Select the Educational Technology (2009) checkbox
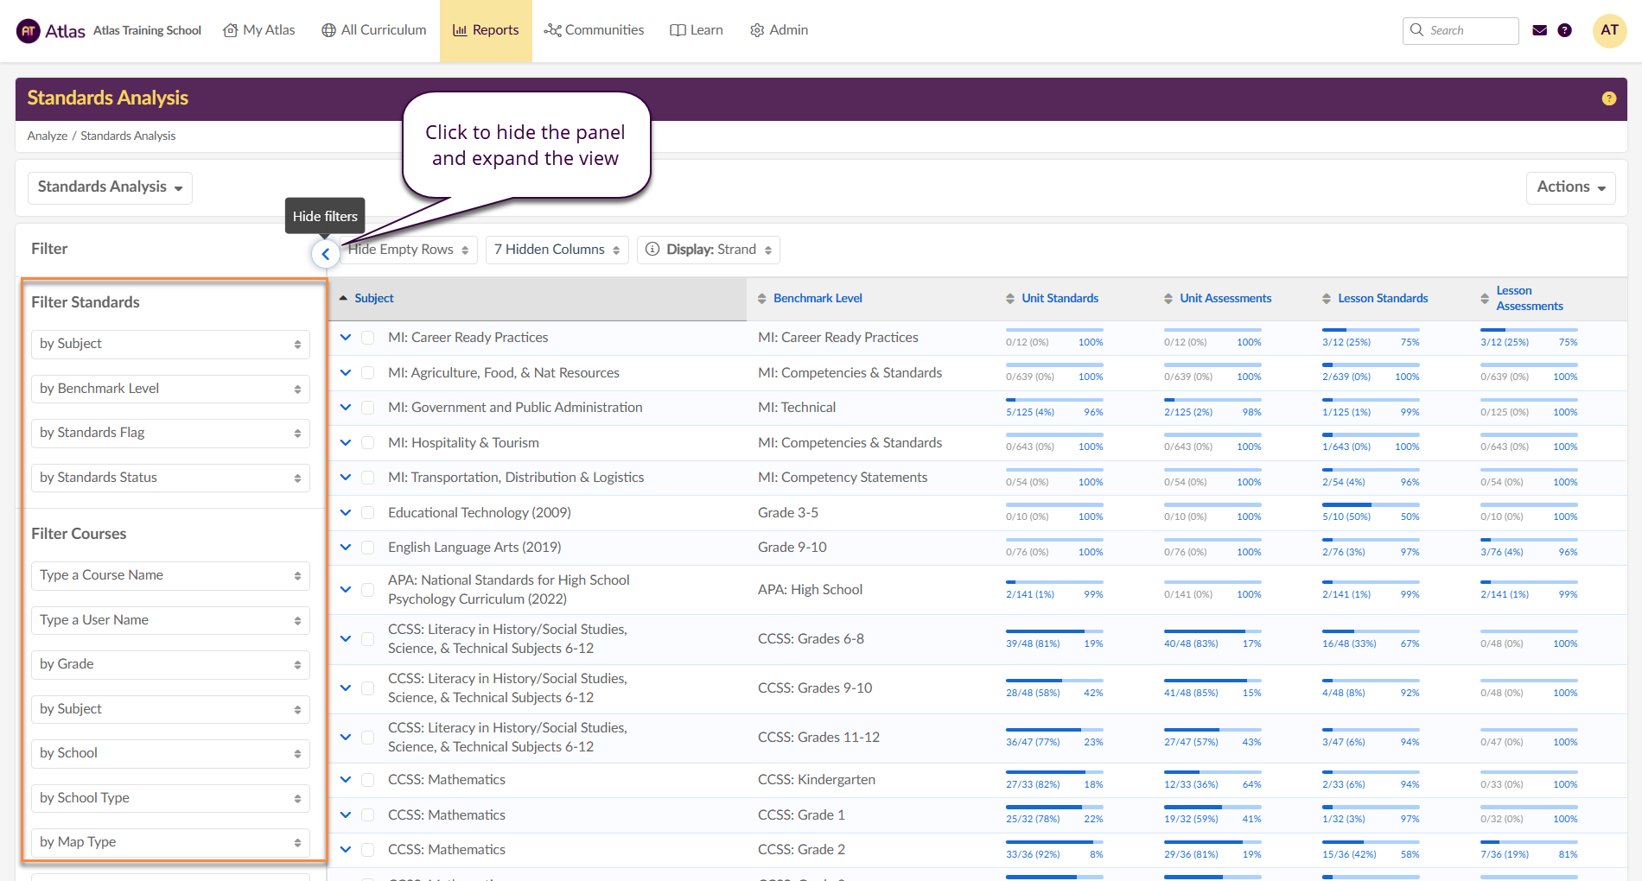Image resolution: width=1642 pixels, height=881 pixels. [368, 513]
